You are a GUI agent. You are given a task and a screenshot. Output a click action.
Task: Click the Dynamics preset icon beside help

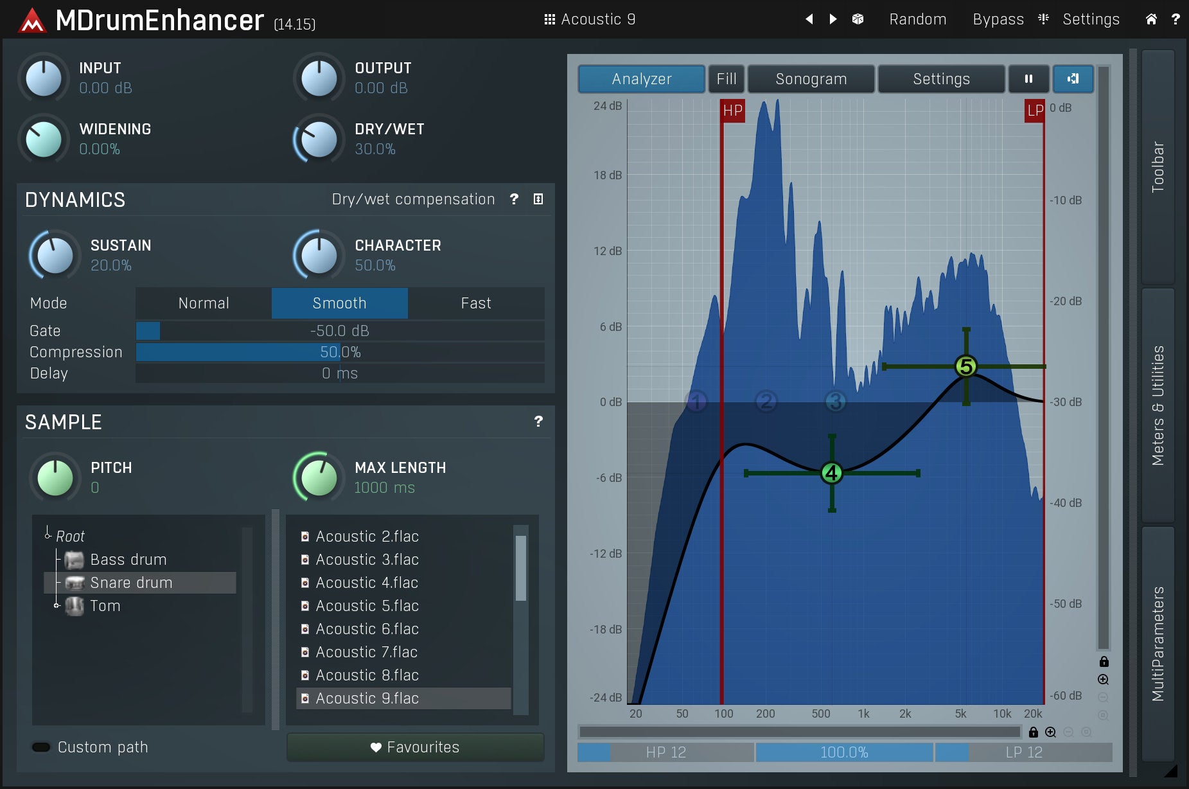coord(538,199)
